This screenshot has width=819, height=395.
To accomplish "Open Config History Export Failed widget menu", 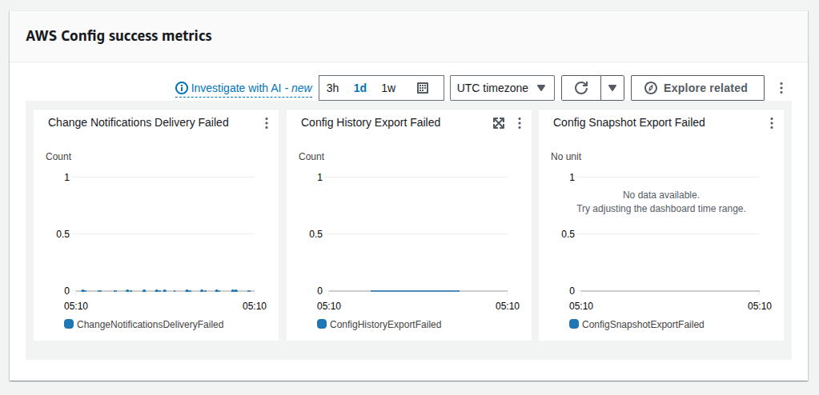I will click(520, 123).
